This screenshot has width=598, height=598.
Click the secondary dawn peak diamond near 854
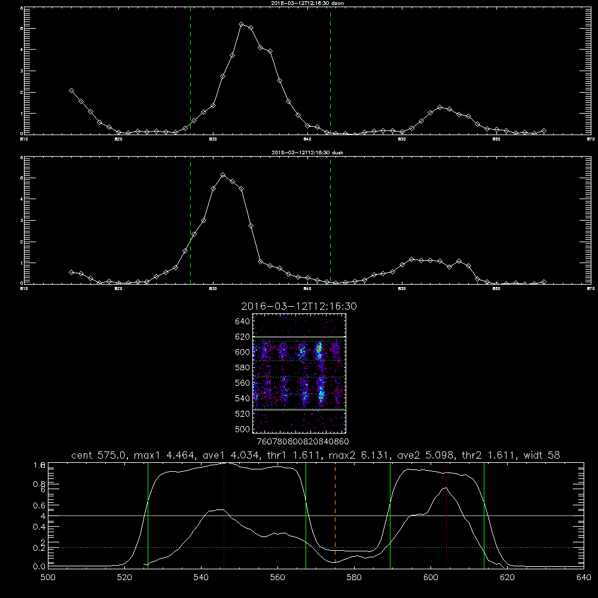click(440, 108)
